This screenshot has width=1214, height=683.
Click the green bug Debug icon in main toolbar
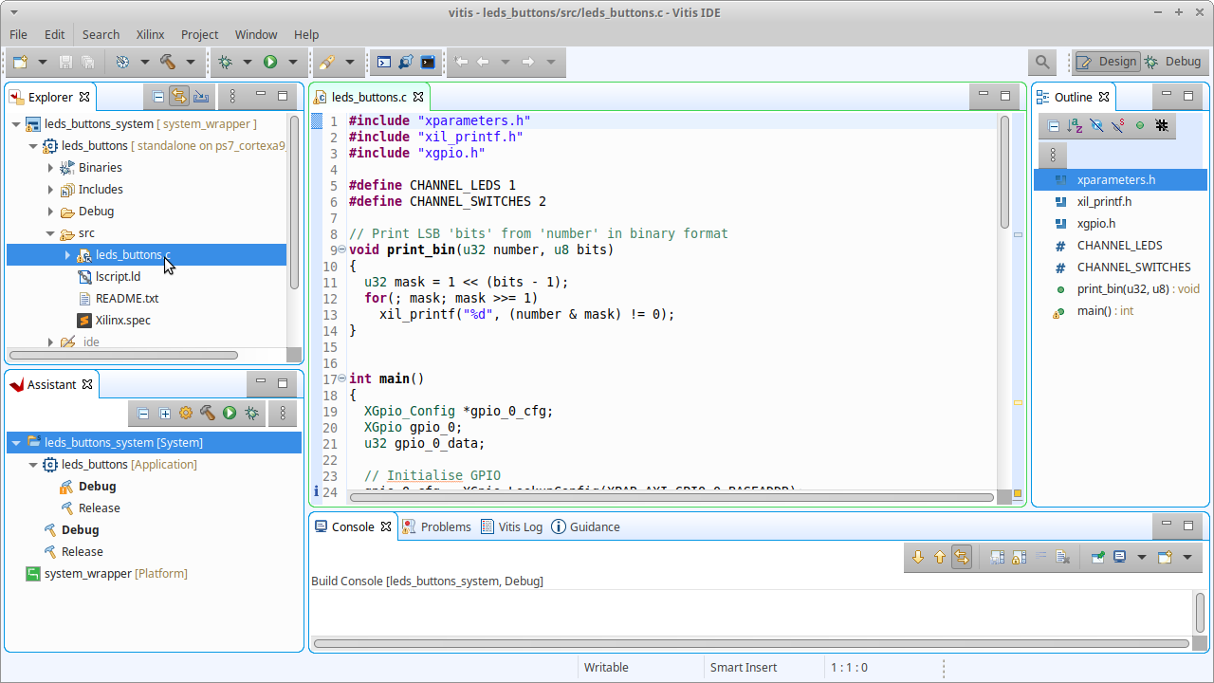(x=225, y=62)
